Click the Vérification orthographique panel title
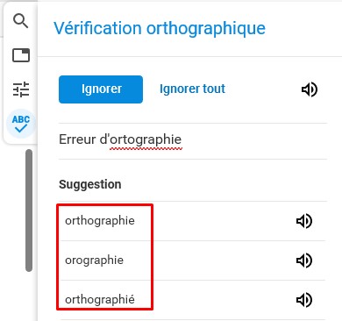Screen dimensions: 342x321 pyautogui.click(x=160, y=29)
